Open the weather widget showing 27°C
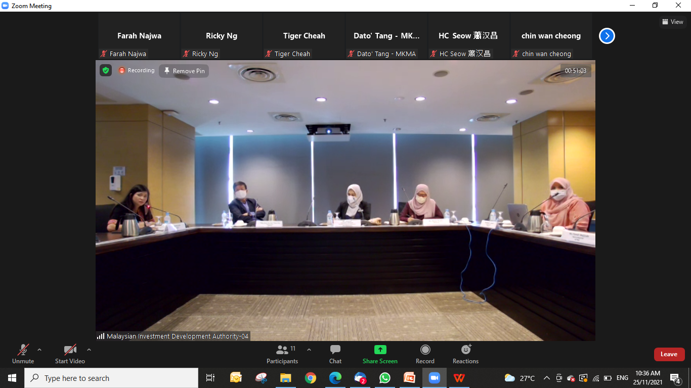This screenshot has width=691, height=388. [x=520, y=378]
